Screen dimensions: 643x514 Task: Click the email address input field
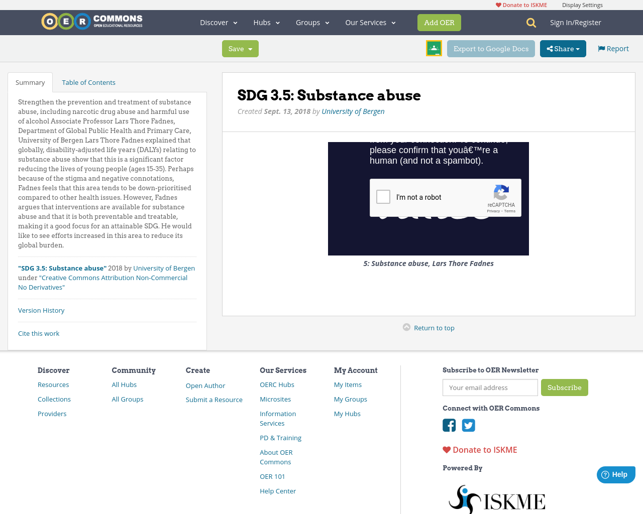[x=490, y=387]
